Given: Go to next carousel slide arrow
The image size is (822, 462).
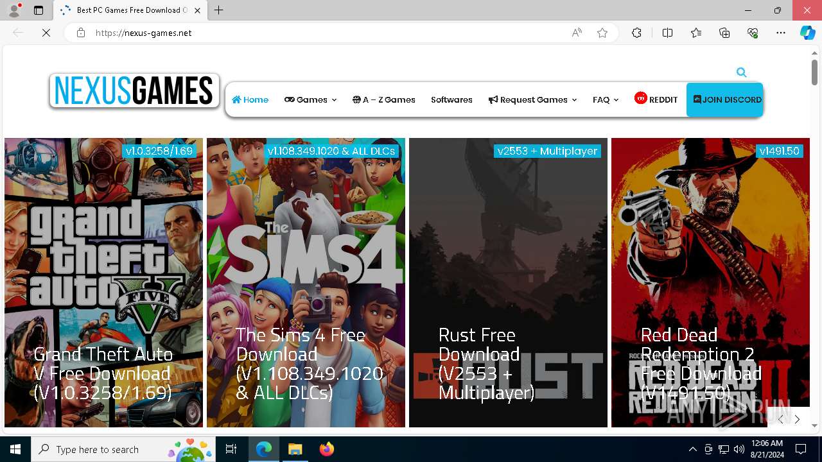Looking at the screenshot, I should pyautogui.click(x=797, y=419).
